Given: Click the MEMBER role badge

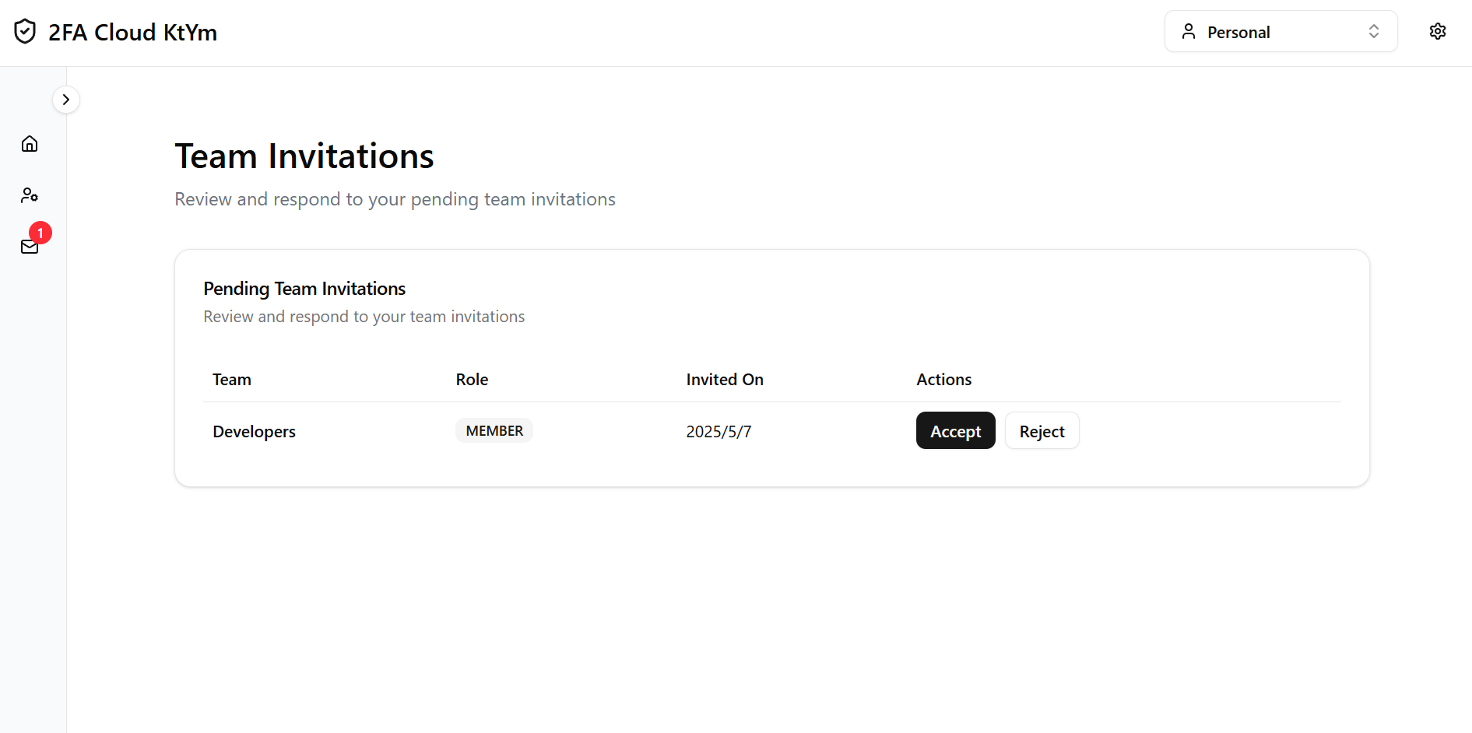Looking at the screenshot, I should (494, 431).
